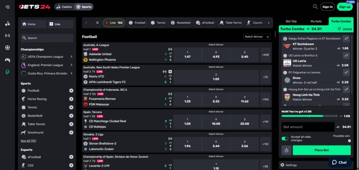Screen dimensions: 359x170
Task: Expand more markets +468 for Adelaide United
Action: tap(265, 55)
